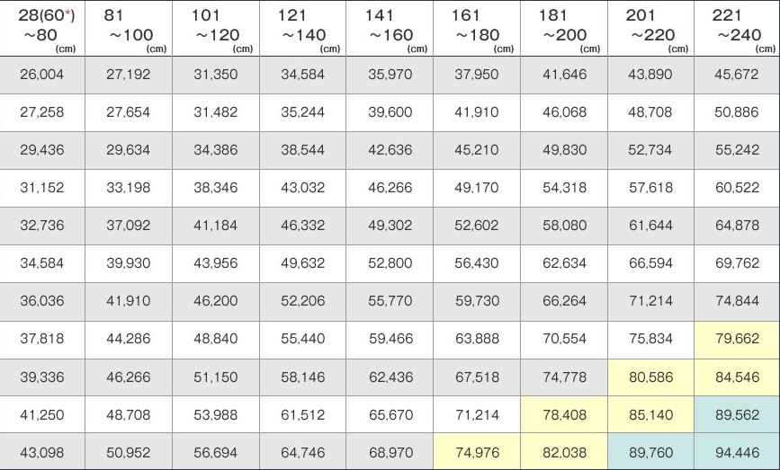The image size is (780, 470).
Task: Click the 52,800 table cell
Action: [x=390, y=263]
